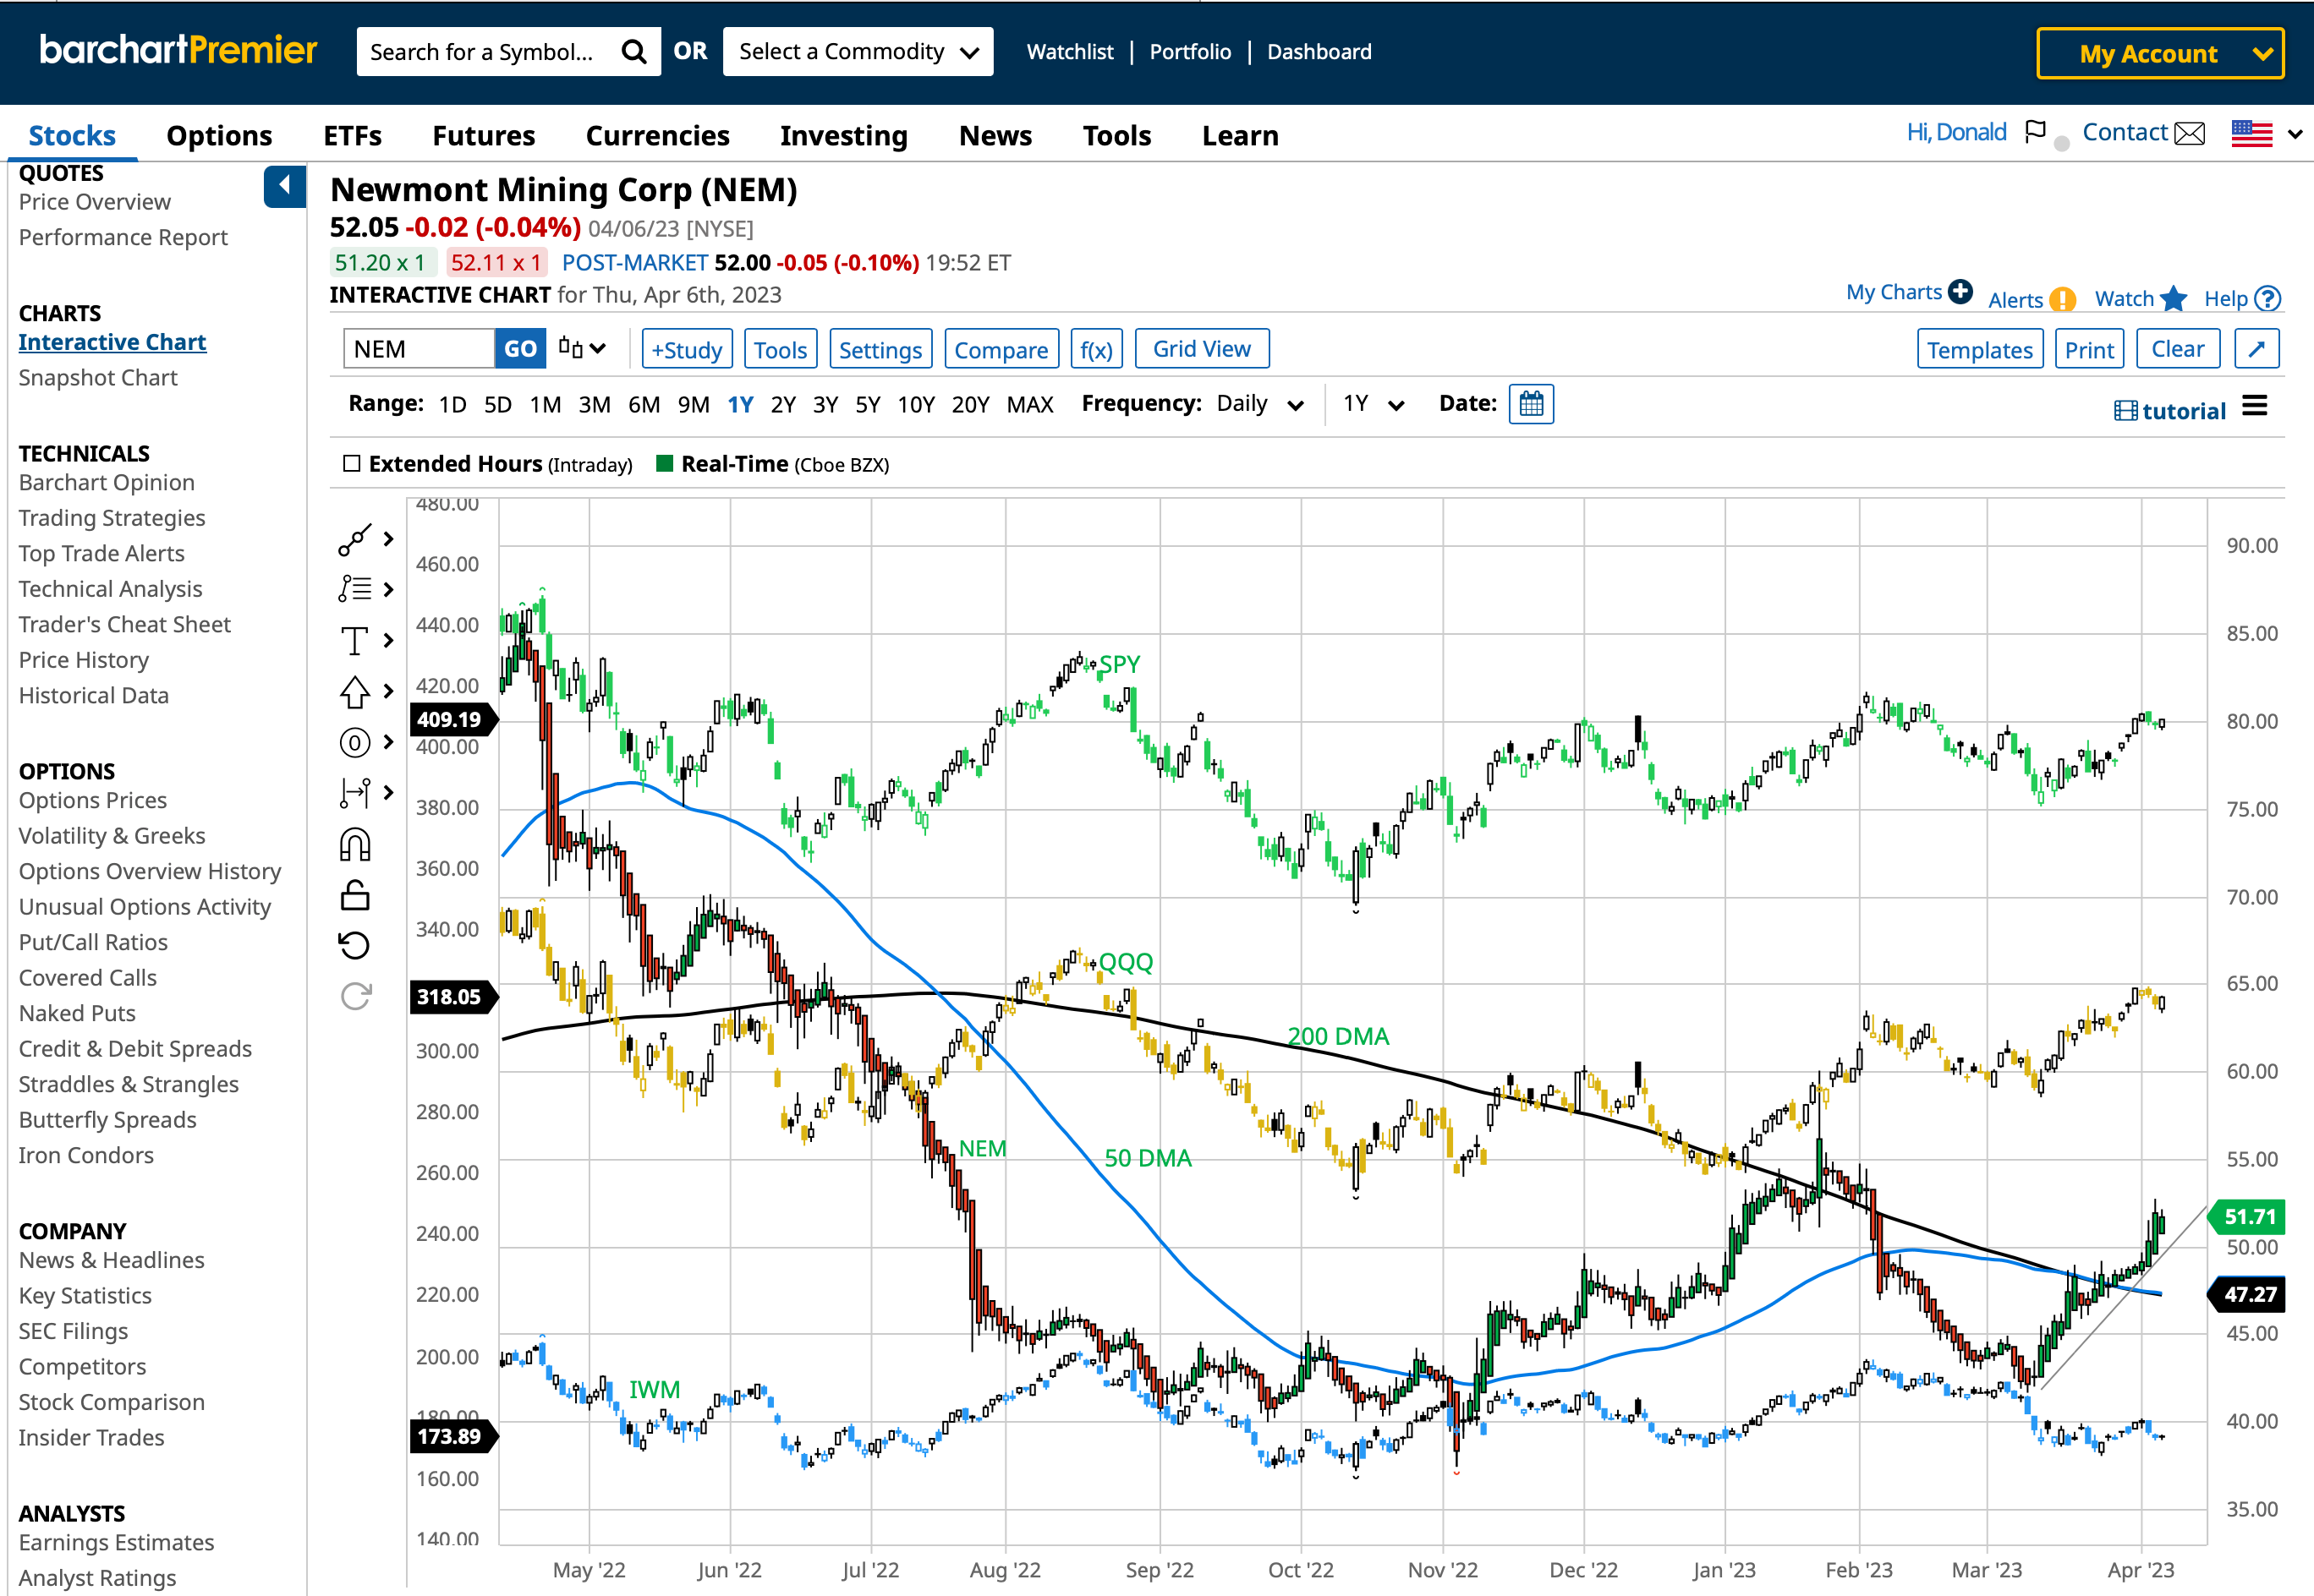The image size is (2314, 1596).
Task: Click the Watch star icon
Action: pos(2173,298)
